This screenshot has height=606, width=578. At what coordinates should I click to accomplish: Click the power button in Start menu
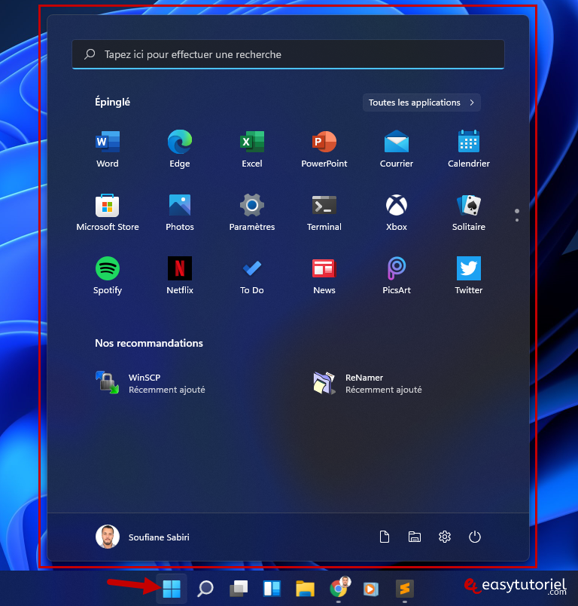coord(475,537)
